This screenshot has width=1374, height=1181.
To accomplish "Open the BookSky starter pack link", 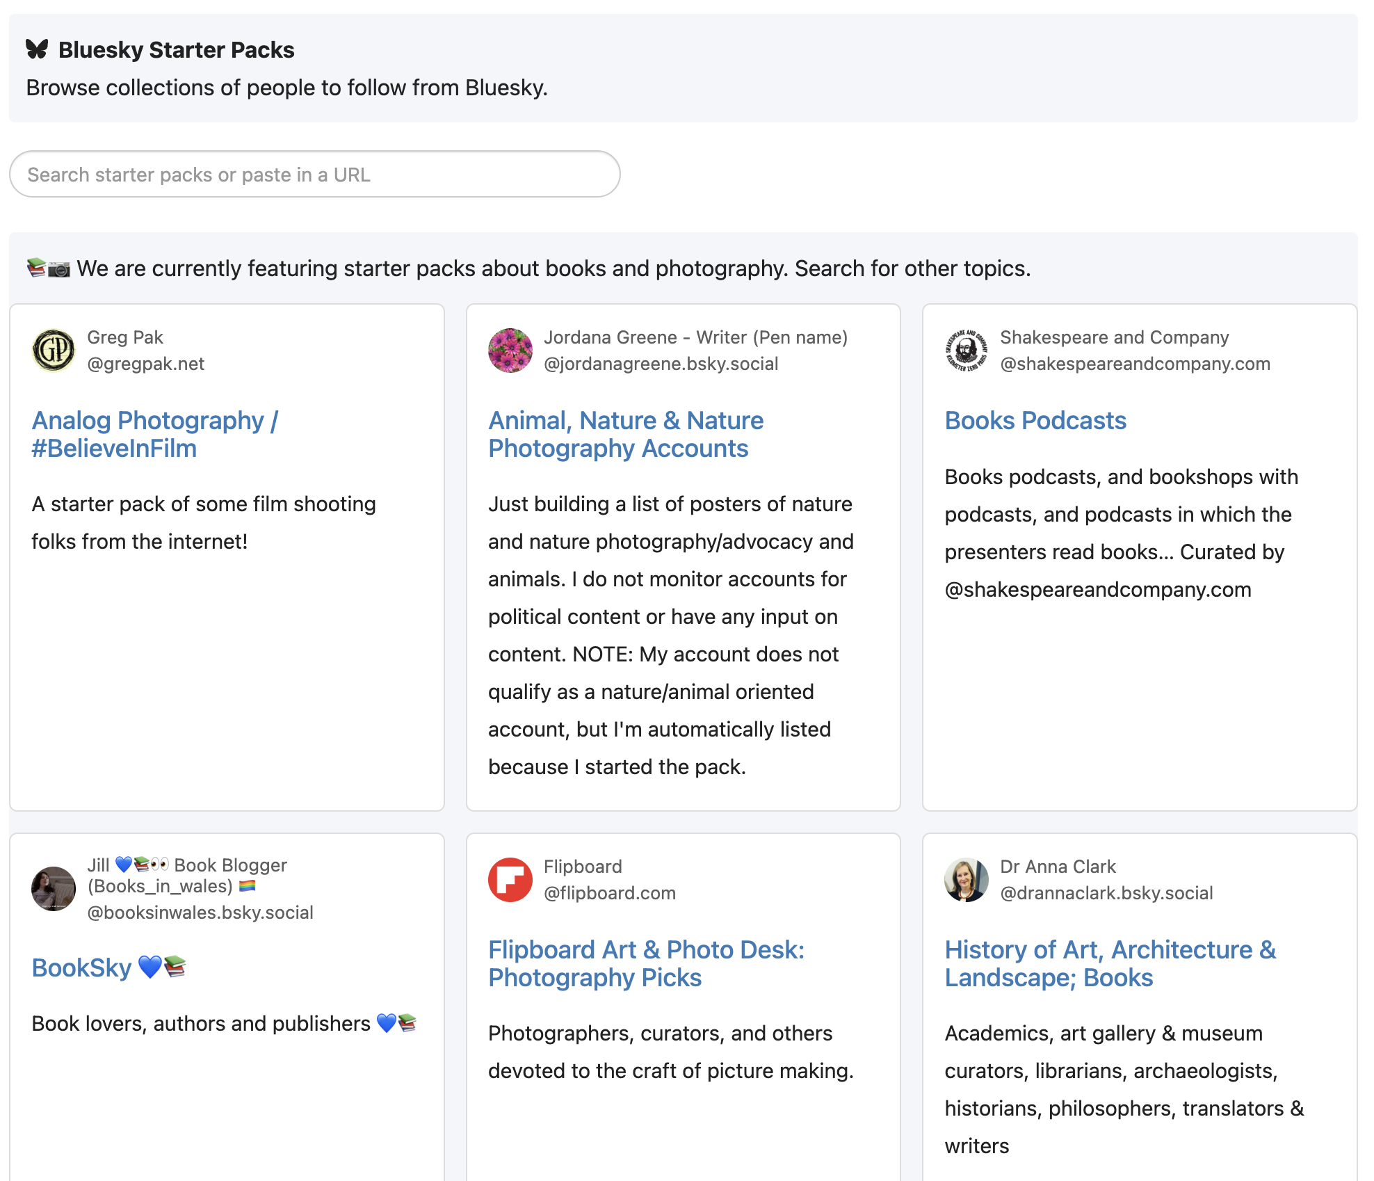I will 109,967.
